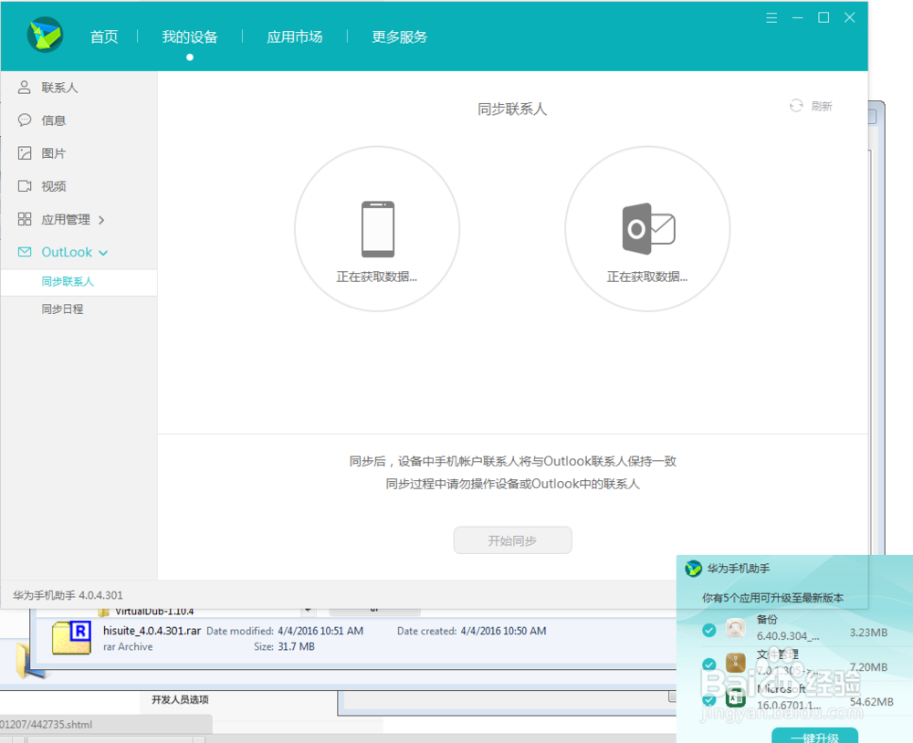This screenshot has height=743, width=913.
Task: Select 应用管理 (App Management) in the sidebar
Action: tap(64, 219)
